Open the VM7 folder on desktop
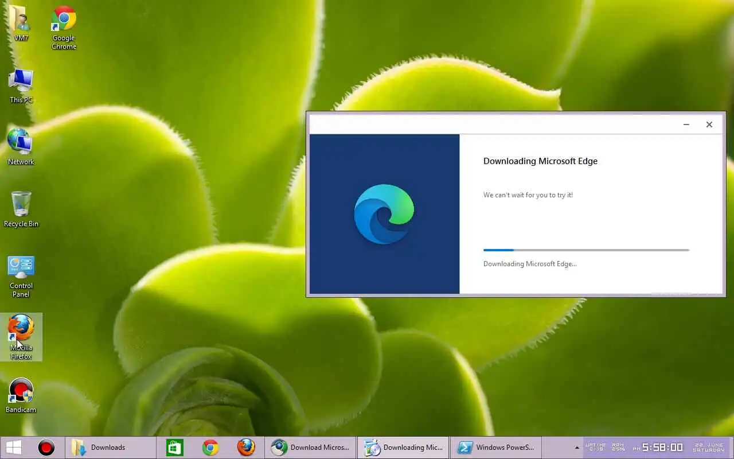The height and width of the screenshot is (459, 734). [x=21, y=24]
